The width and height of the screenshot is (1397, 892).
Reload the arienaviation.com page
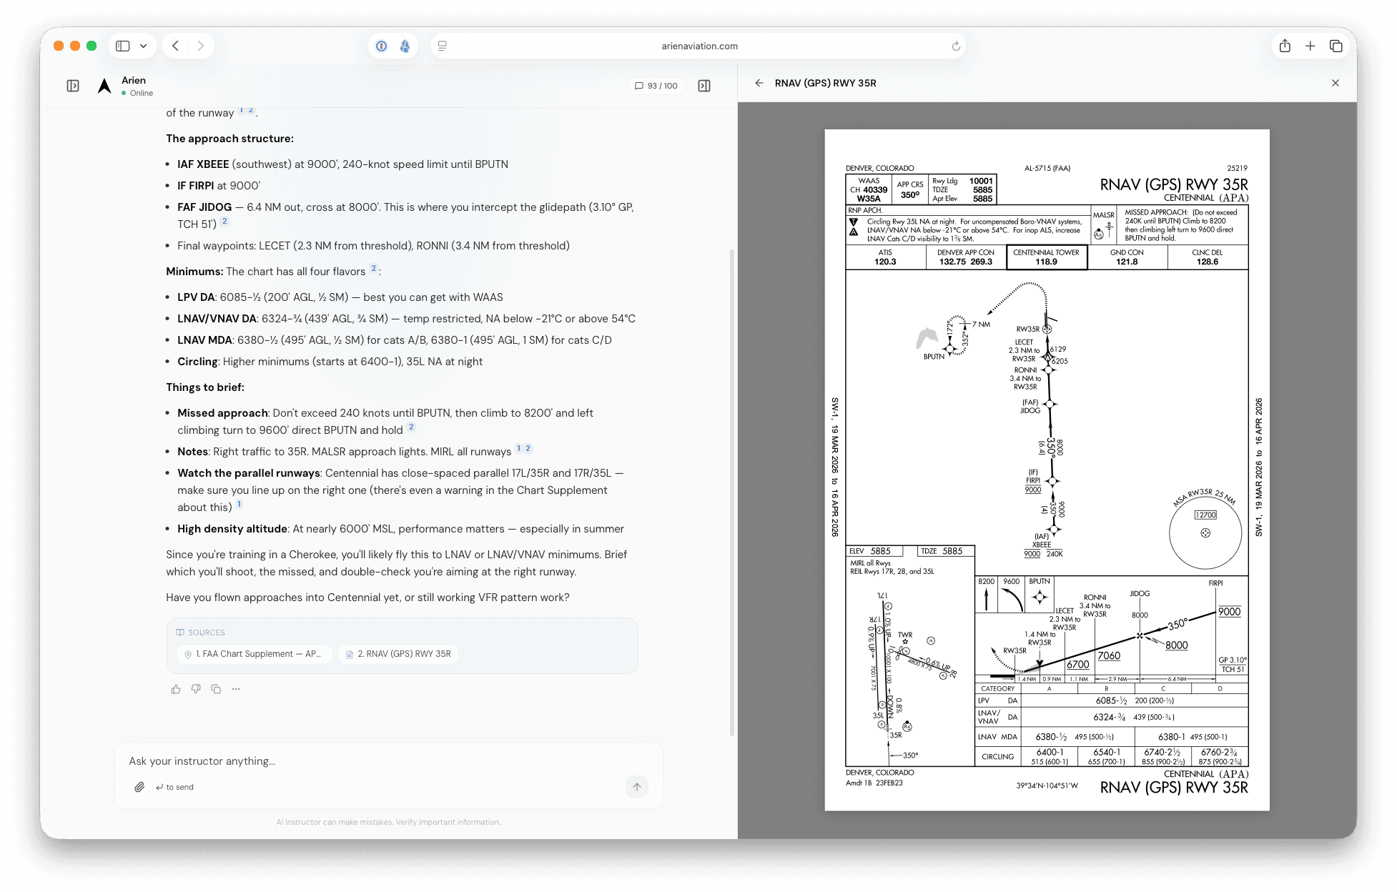tap(956, 45)
